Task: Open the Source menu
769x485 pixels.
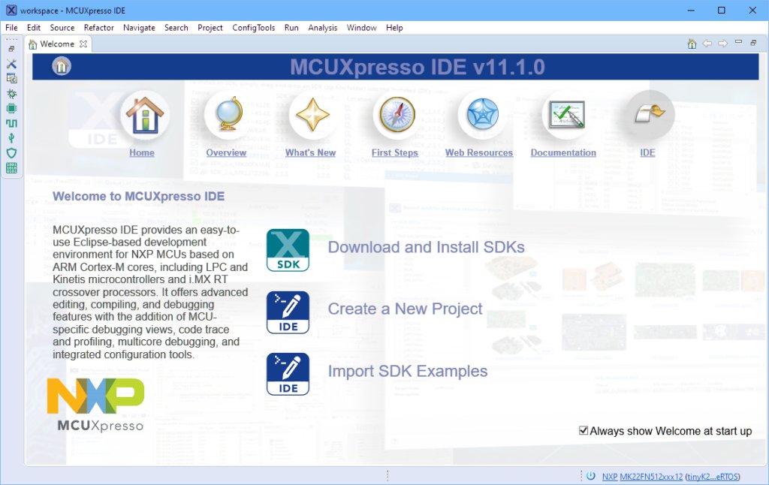Action: 62,28
